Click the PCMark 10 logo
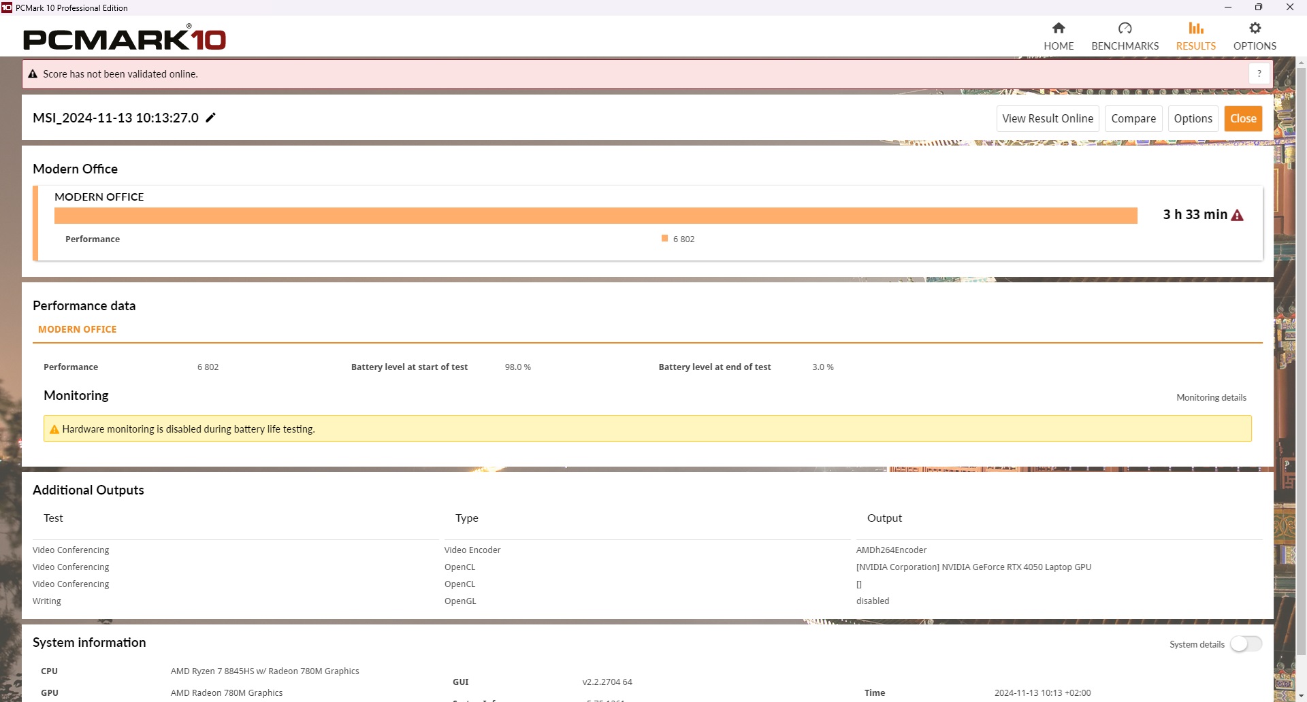 pos(125,38)
